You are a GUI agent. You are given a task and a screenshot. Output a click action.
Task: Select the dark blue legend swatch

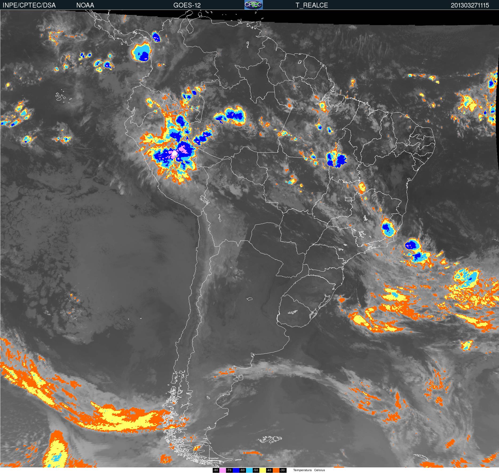click(236, 470)
